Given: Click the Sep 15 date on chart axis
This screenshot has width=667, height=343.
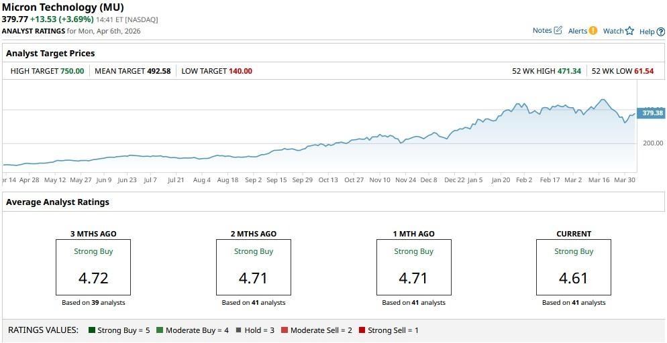Looking at the screenshot, I should pyautogui.click(x=277, y=180).
